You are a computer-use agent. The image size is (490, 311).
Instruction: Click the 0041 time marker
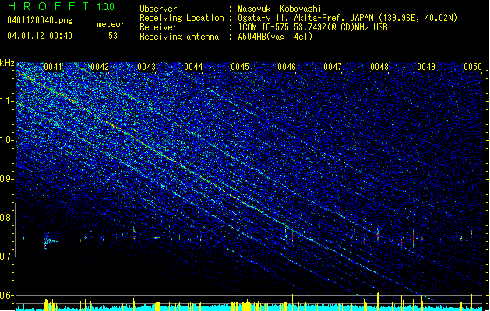(x=53, y=67)
